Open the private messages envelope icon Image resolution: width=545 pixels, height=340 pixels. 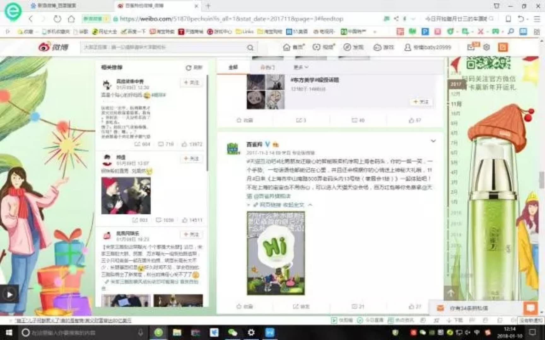[470, 47]
